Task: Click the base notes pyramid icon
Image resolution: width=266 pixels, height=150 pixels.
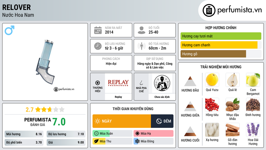Action: (x=190, y=131)
